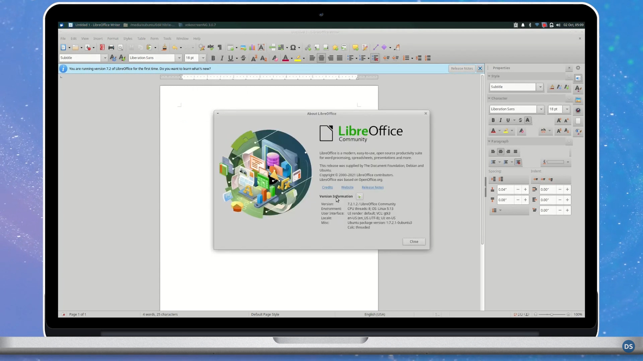Screen dimensions: 643x361
Task: Open the Paragraph Style dropdown in toolbar
Action: point(105,58)
